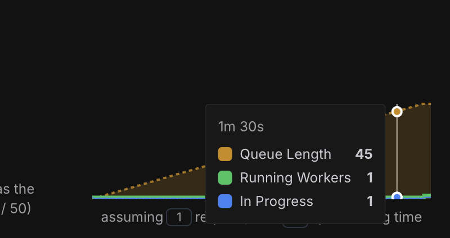Click the input box showing 1 after assuming
Image resolution: width=450 pixels, height=238 pixels.
(179, 217)
